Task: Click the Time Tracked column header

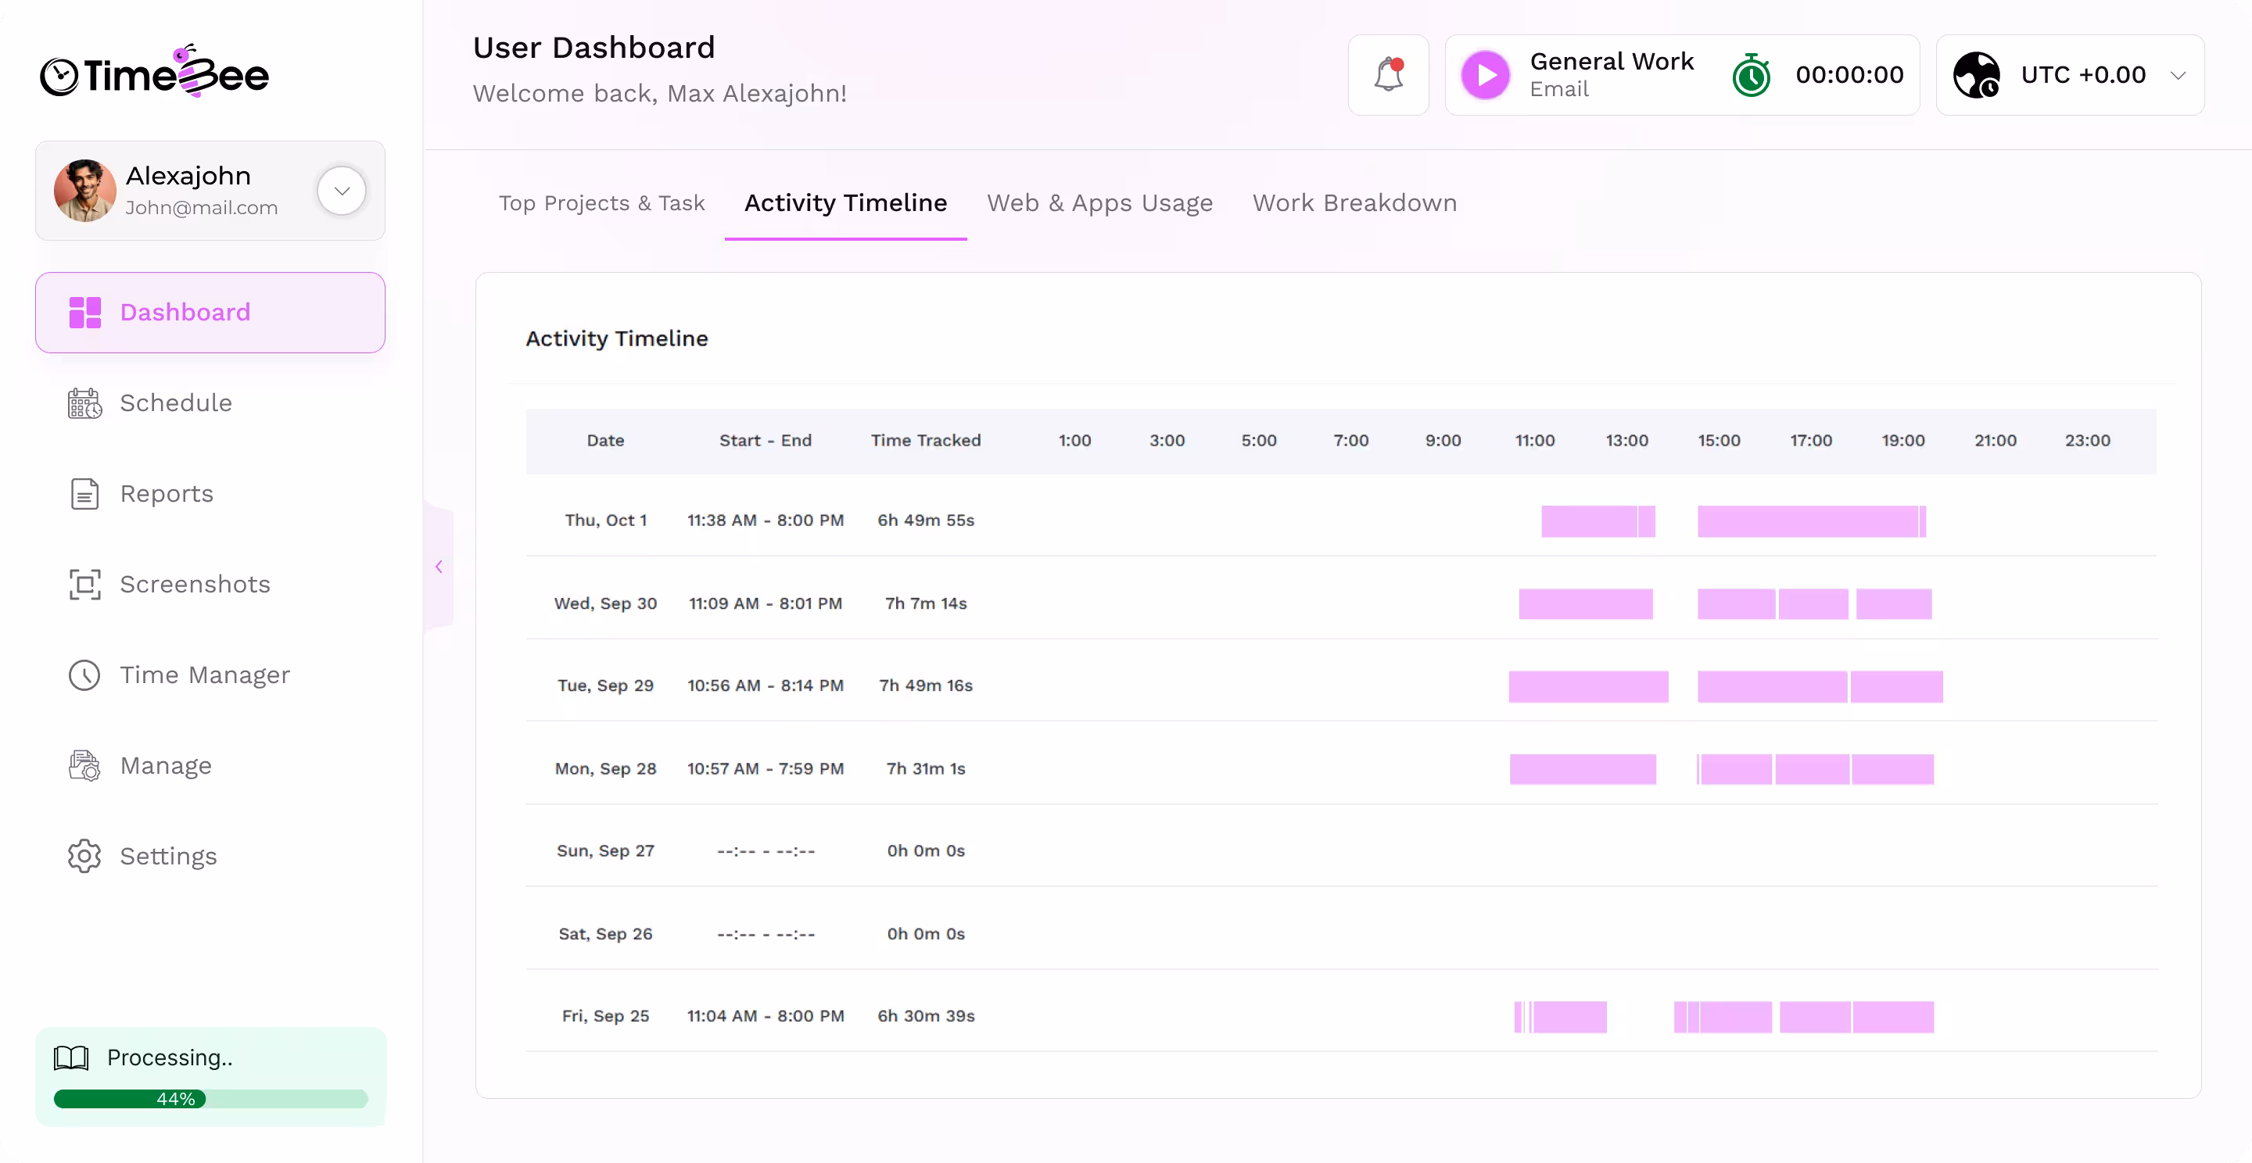Action: [x=925, y=440]
